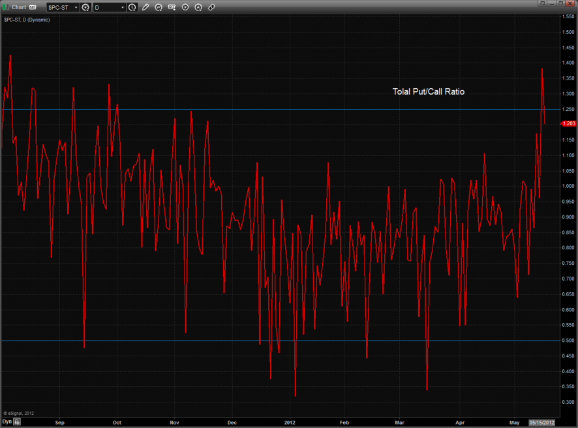Click the 05/15/2012 date marker
The width and height of the screenshot is (578, 428).
coord(541,422)
